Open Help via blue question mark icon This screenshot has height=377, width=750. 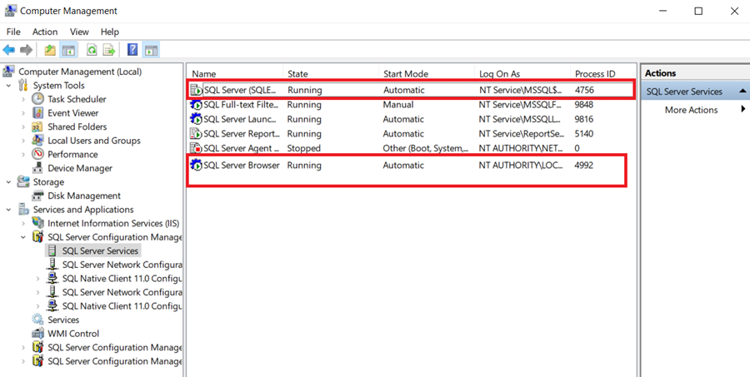pos(132,50)
